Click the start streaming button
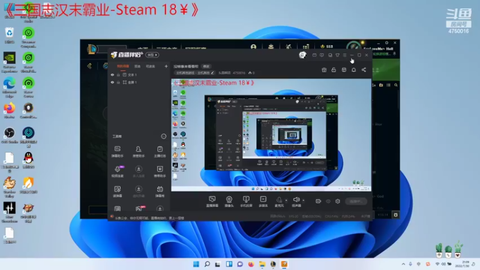This screenshot has width=480, height=270. click(356, 201)
